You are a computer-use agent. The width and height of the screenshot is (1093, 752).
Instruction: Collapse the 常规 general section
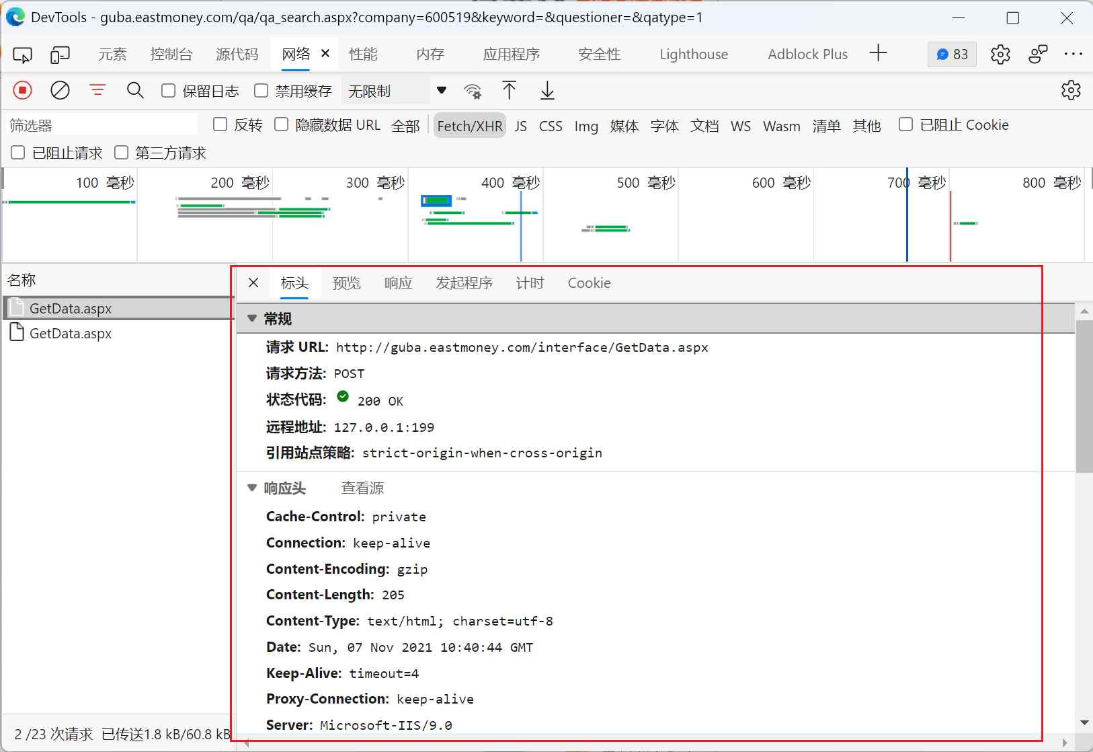click(252, 318)
